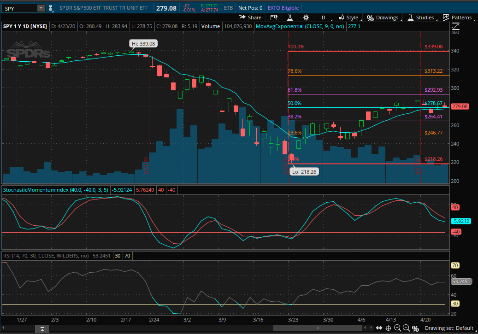The height and width of the screenshot is (334, 478).
Task: Click the EXTO Eligible label
Action: (283, 8)
